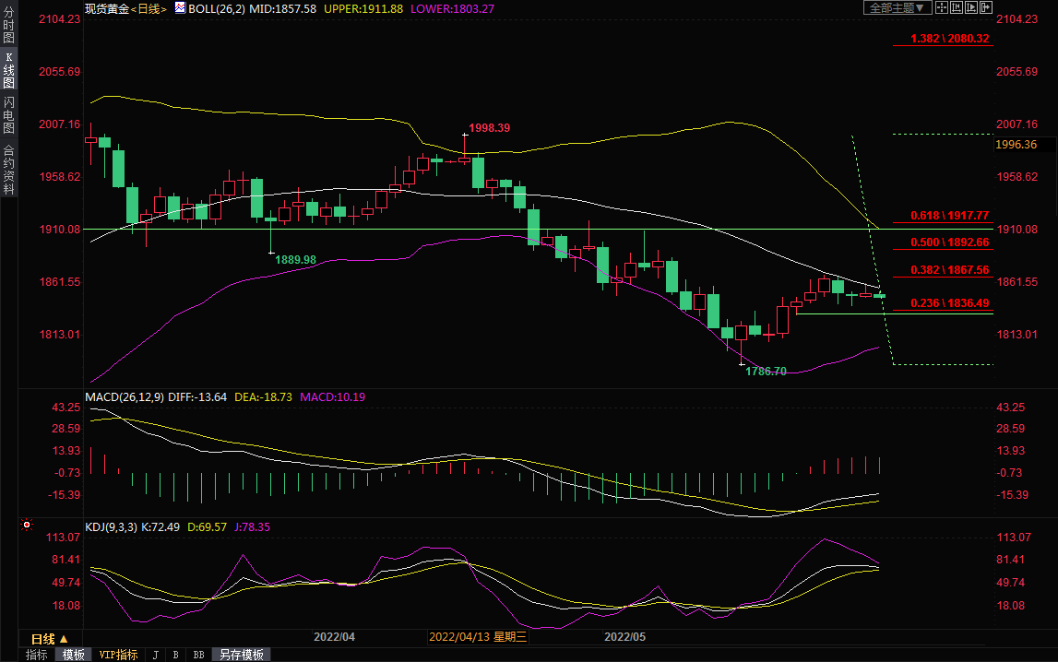The width and height of the screenshot is (1058, 662).
Task: Click the <日线> period label in chart title
Action: [x=148, y=8]
